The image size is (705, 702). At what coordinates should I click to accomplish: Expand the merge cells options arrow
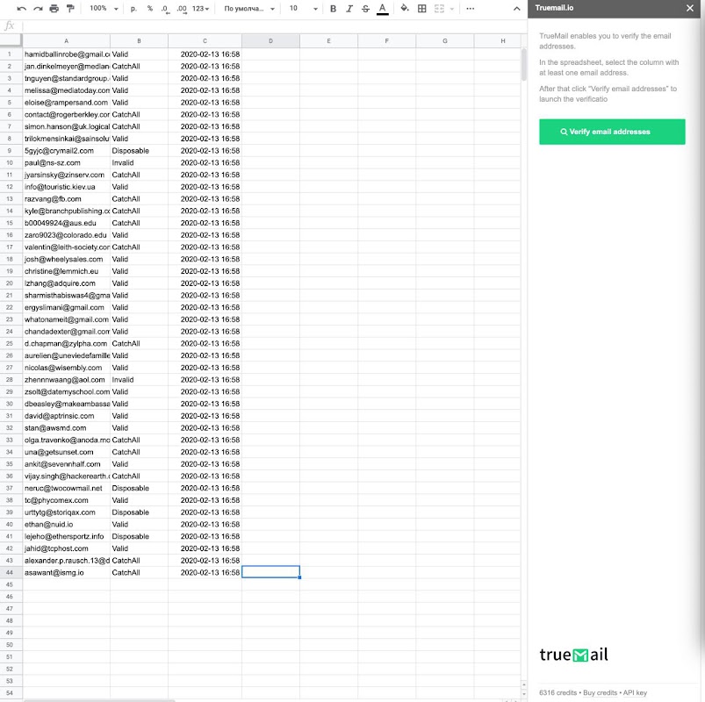pos(452,9)
